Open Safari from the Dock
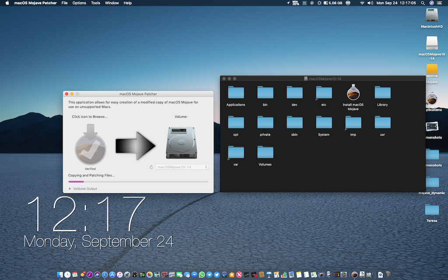 click(x=105, y=275)
